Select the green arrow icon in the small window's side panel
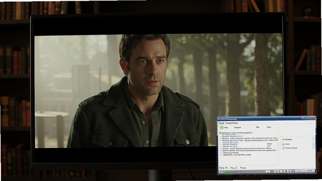Screen dimensions: 322x181 point(284,139)
